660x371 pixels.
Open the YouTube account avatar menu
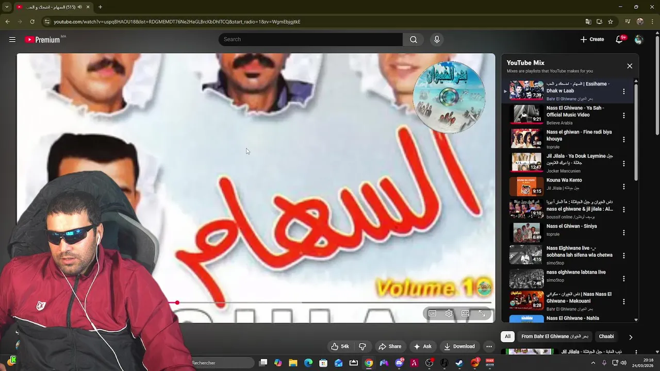click(x=639, y=39)
